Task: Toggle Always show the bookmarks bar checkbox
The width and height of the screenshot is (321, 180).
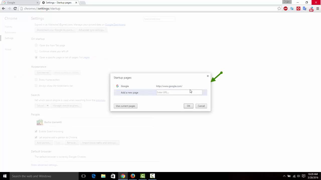Action: (36, 85)
